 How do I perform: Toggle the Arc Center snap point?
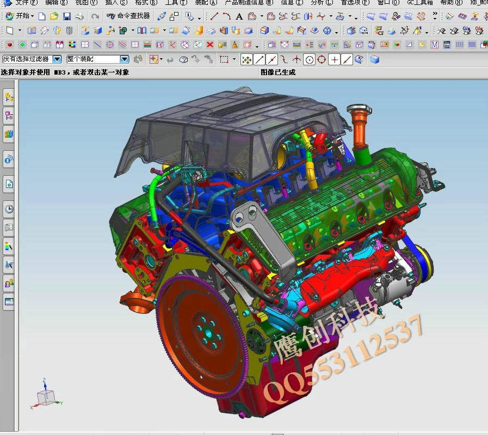(x=310, y=59)
